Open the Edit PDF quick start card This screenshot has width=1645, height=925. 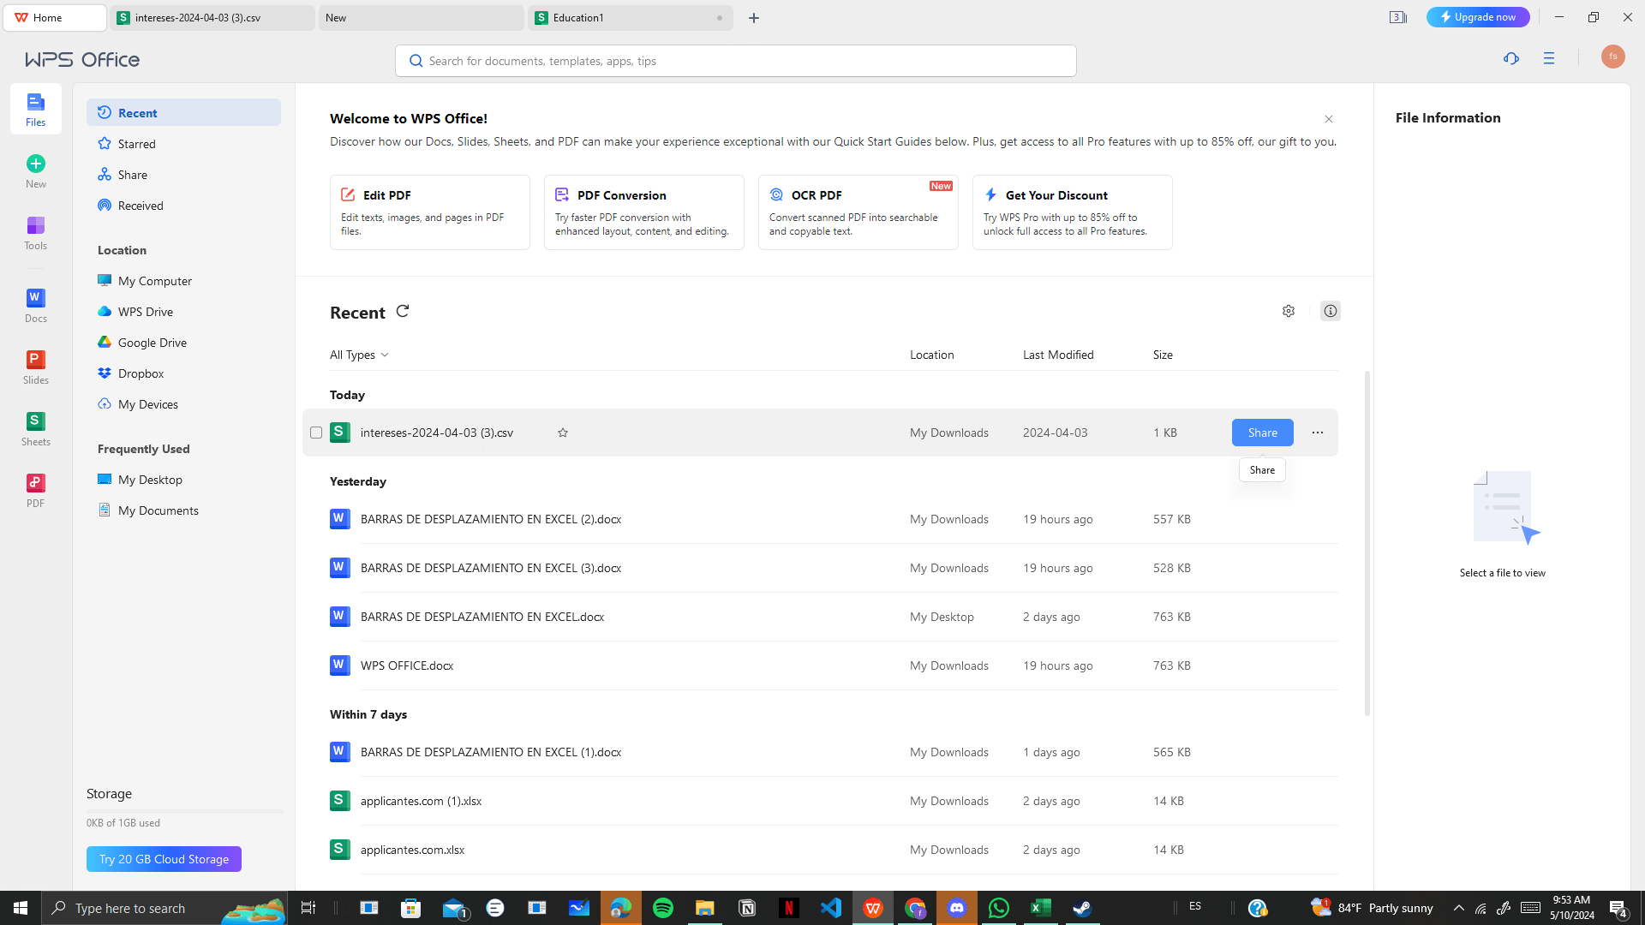pyautogui.click(x=429, y=212)
